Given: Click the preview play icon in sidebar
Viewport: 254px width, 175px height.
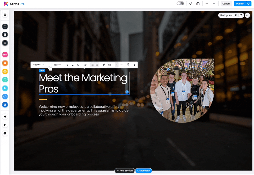Looking at the screenshot, I should 5,125.
